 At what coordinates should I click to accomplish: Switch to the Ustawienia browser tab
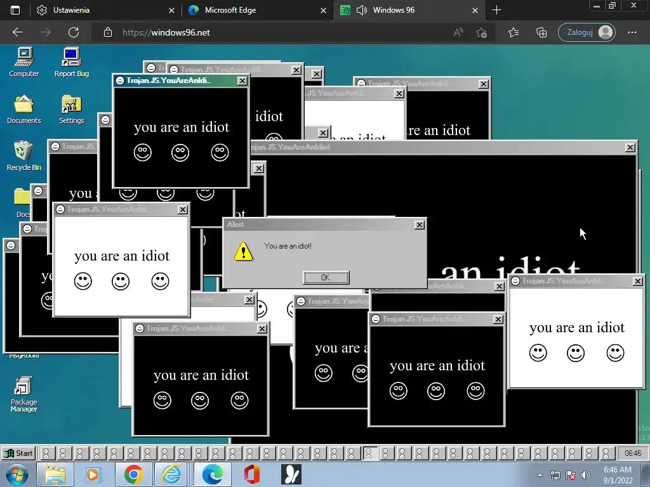(x=105, y=10)
